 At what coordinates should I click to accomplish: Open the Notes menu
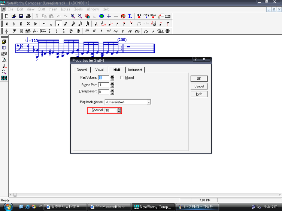66,9
